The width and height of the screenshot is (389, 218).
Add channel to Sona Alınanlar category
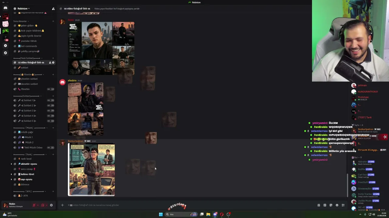tap(53, 21)
